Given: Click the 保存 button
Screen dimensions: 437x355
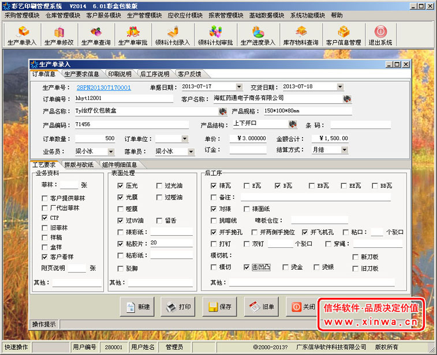Looking at the screenshot, I should pos(219,307).
